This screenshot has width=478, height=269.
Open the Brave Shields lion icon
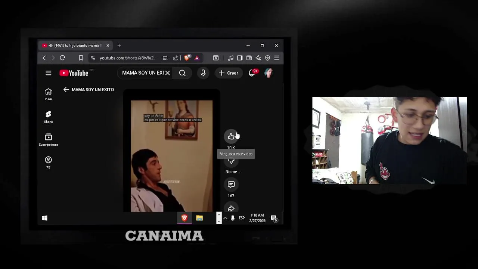pyautogui.click(x=187, y=58)
